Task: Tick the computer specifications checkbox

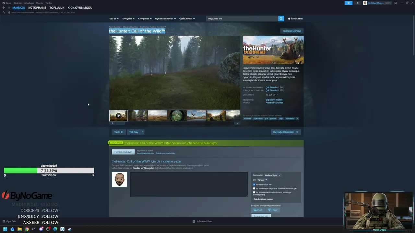Action: pyautogui.click(x=254, y=188)
